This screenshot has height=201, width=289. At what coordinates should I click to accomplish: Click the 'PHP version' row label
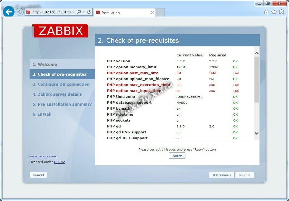tap(119, 61)
